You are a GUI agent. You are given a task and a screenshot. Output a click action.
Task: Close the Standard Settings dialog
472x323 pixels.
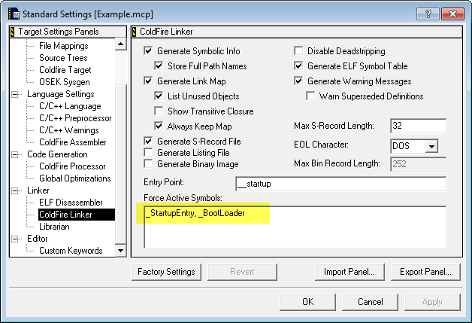click(x=452, y=14)
